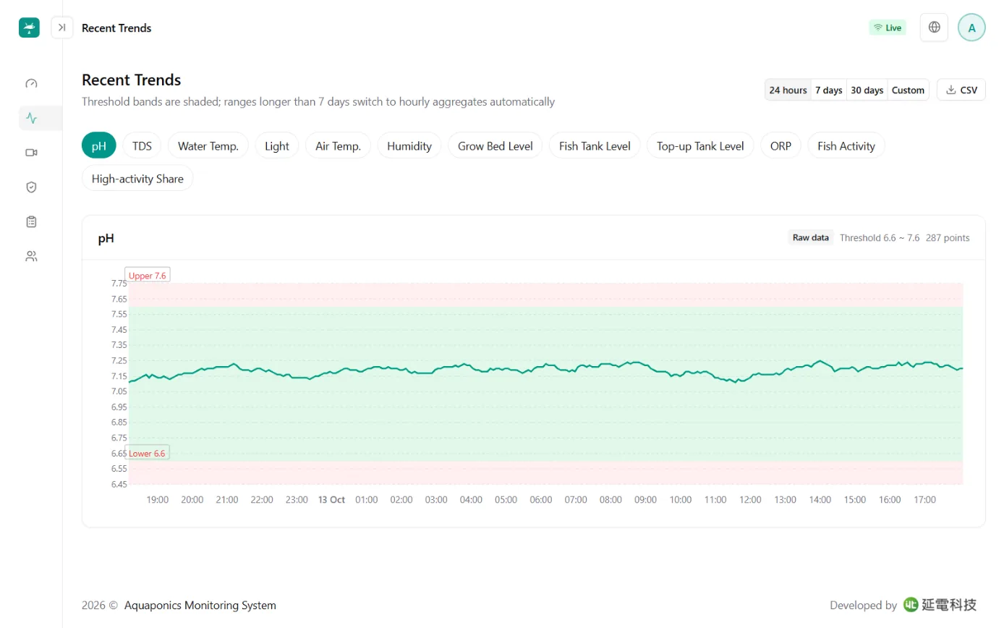The width and height of the screenshot is (1004, 628).
Task: Open the dashboard gauge icon in the sidebar
Action: click(x=31, y=83)
